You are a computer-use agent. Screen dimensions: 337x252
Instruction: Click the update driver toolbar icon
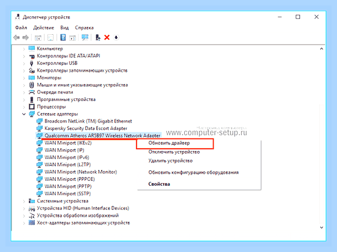click(x=98, y=37)
